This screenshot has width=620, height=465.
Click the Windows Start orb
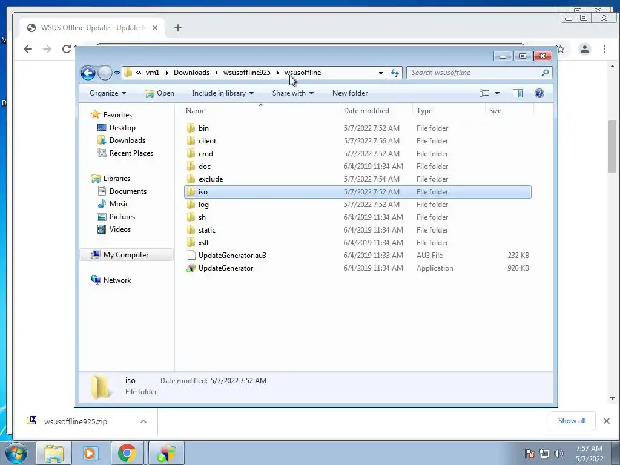16,453
